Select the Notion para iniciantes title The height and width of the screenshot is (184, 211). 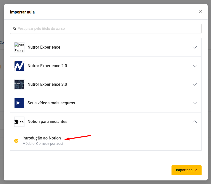(47, 121)
